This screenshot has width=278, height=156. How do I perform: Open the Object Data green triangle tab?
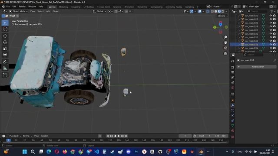[x=233, y=126]
